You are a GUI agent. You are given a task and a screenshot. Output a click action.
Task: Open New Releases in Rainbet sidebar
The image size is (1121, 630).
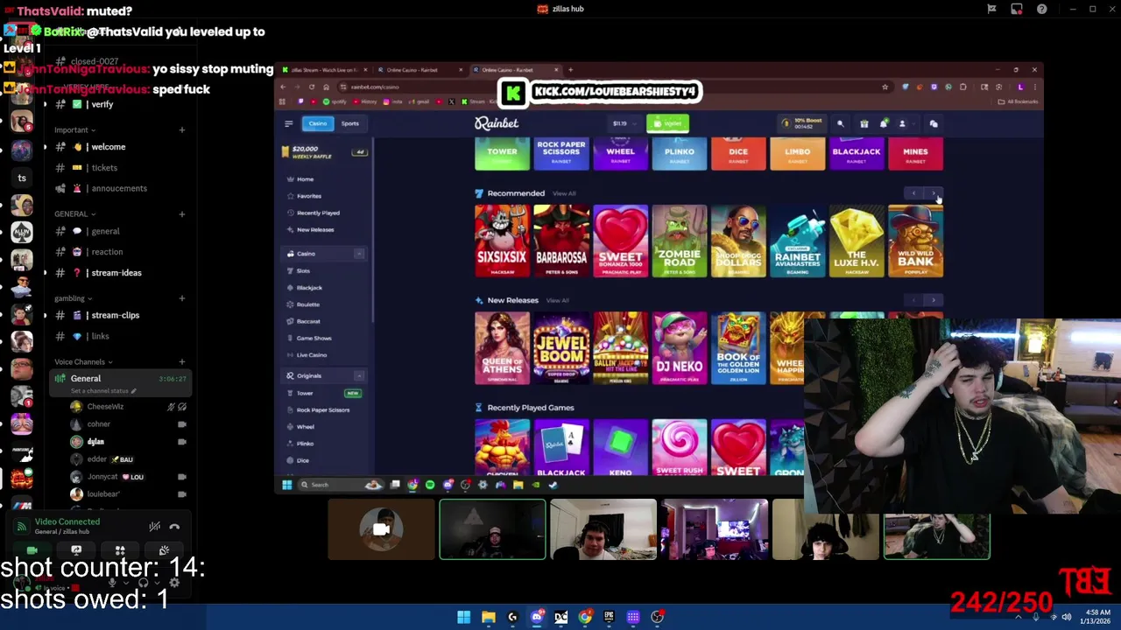315,229
